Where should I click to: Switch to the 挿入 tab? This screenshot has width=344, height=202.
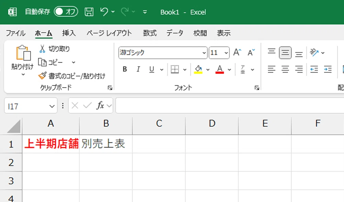(69, 33)
